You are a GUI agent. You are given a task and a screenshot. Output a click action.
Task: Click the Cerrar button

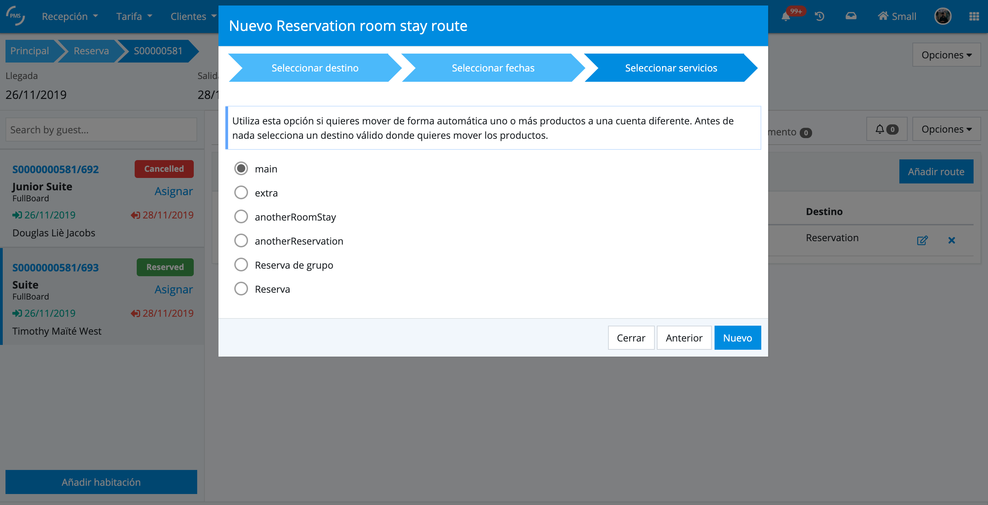[x=631, y=338]
